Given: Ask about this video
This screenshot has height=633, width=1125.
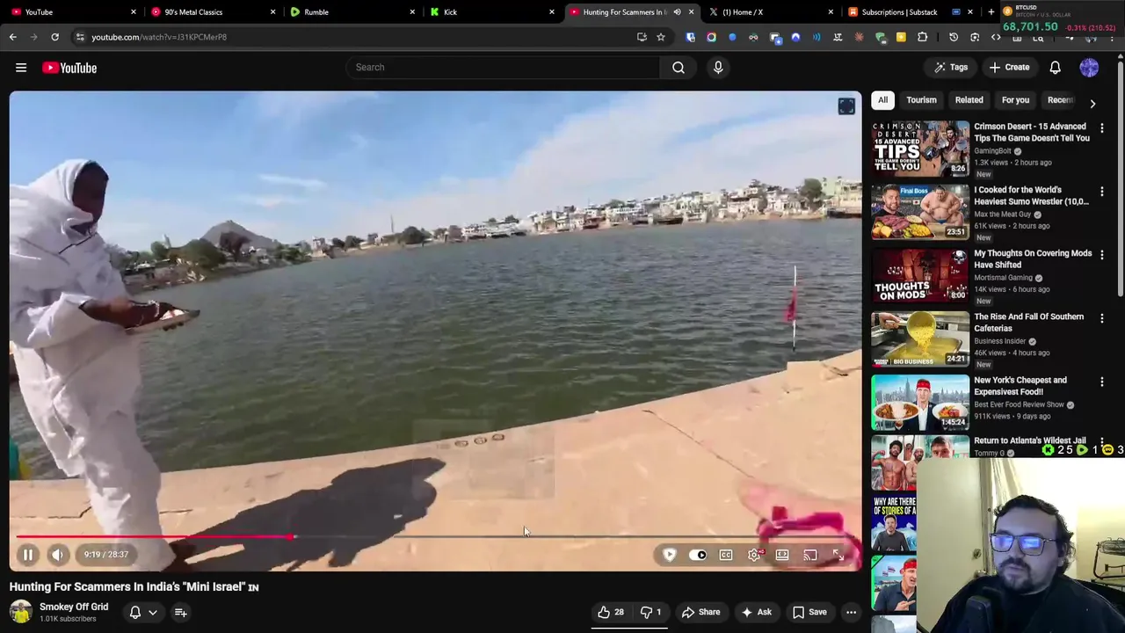Looking at the screenshot, I should point(757,612).
